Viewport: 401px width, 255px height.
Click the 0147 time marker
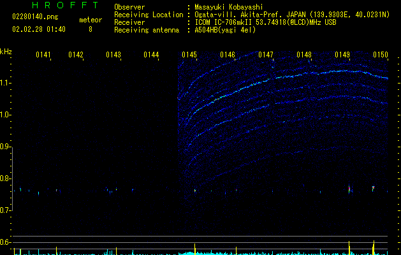click(x=266, y=55)
